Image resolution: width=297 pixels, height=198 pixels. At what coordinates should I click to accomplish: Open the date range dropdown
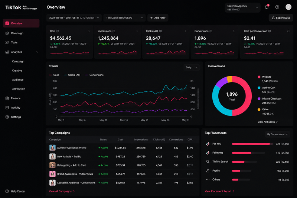(74, 18)
